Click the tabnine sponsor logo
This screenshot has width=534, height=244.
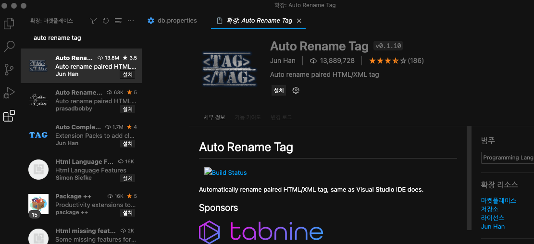click(261, 232)
